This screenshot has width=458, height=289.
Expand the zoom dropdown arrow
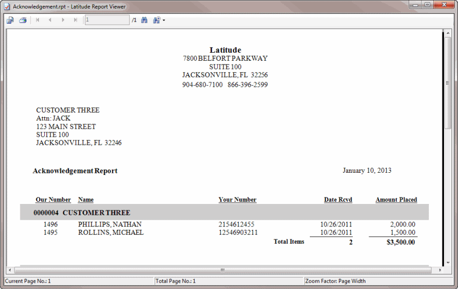[x=164, y=20]
